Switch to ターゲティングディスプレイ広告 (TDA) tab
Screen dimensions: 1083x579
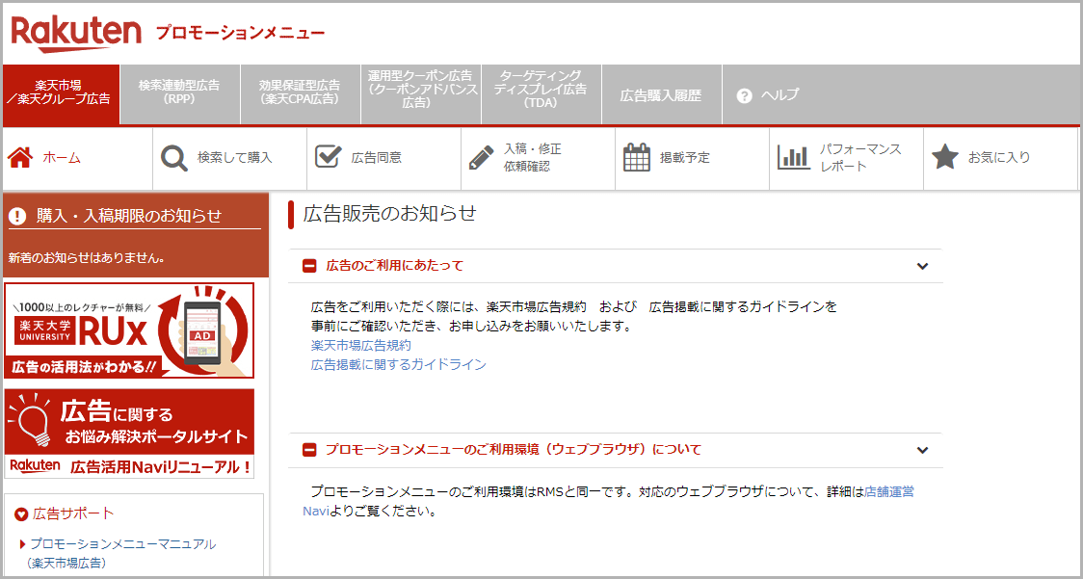(x=541, y=94)
